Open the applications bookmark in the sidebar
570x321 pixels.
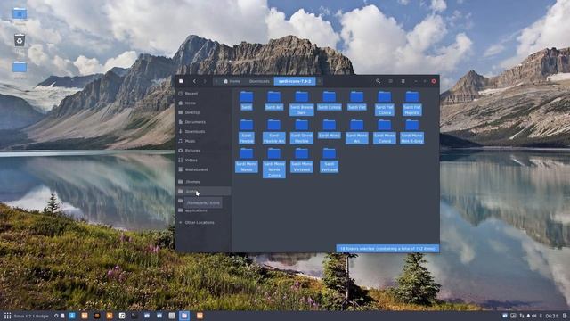[x=203, y=210]
